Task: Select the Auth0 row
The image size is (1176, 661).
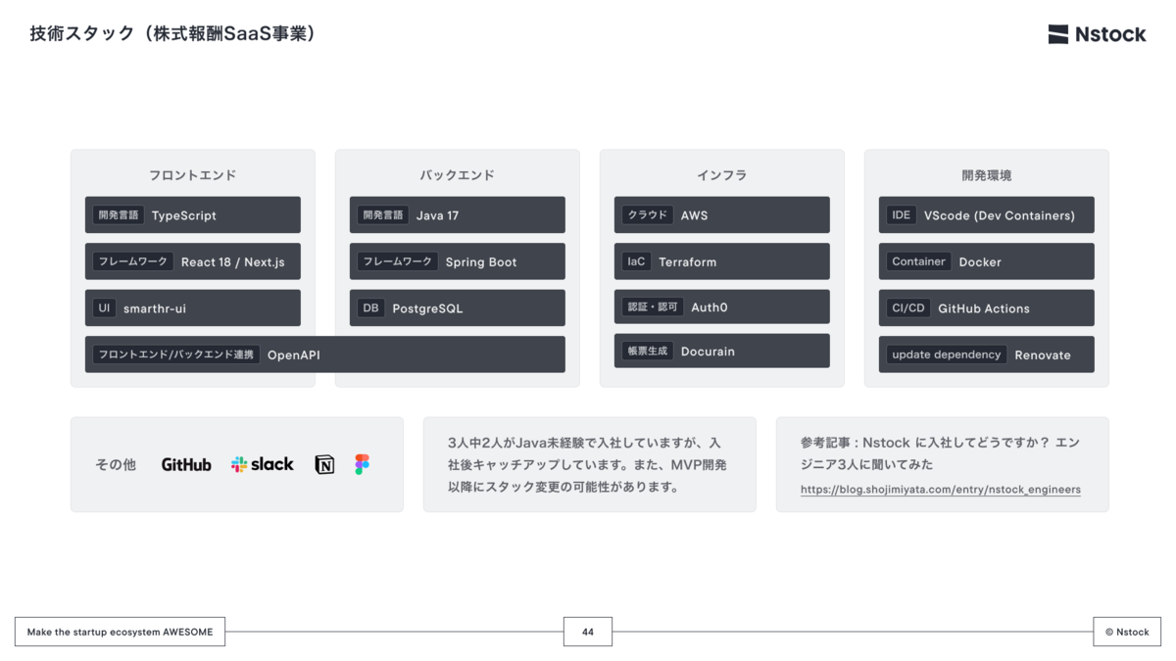Action: click(722, 307)
